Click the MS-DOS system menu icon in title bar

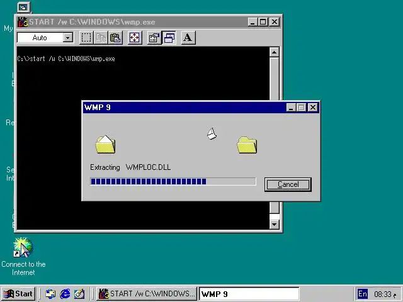[23, 22]
